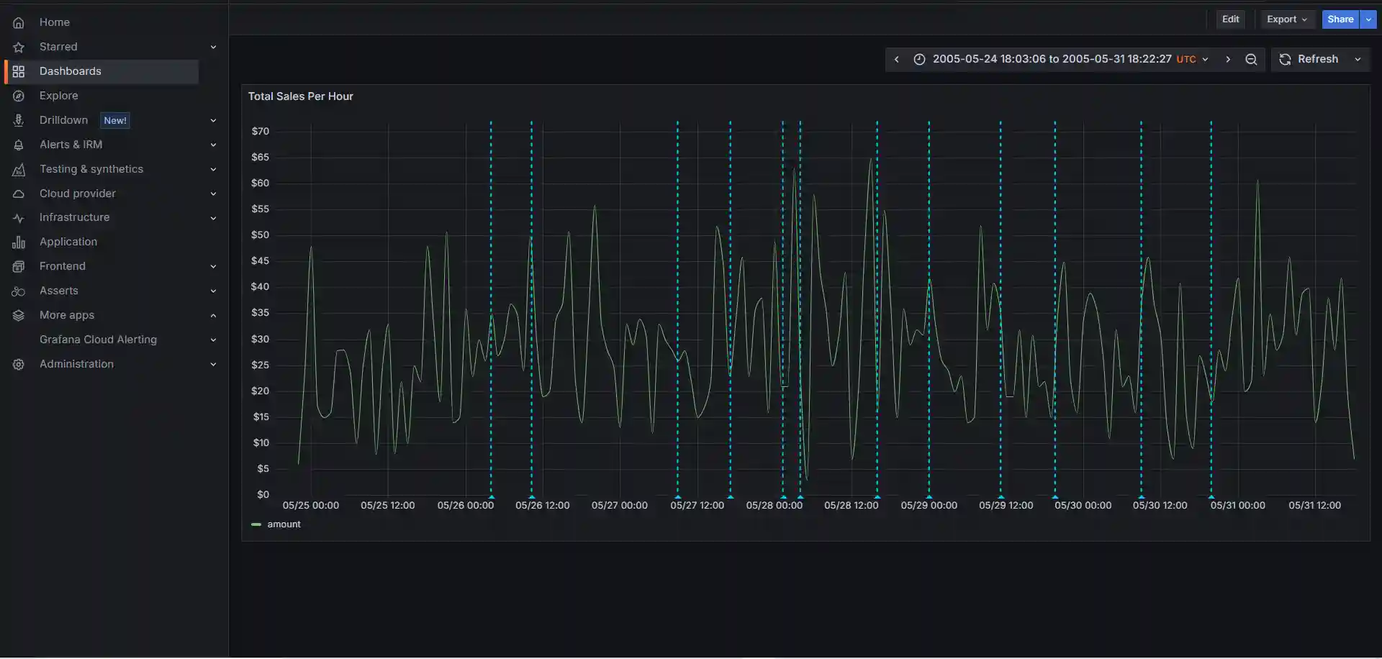
Task: Expand the Asserts section chevron
Action: point(213,291)
